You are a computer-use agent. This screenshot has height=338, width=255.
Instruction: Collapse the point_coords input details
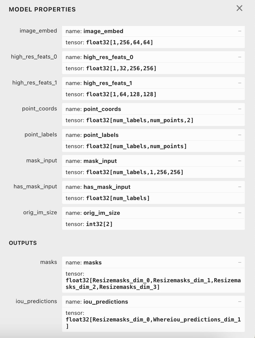(239, 109)
